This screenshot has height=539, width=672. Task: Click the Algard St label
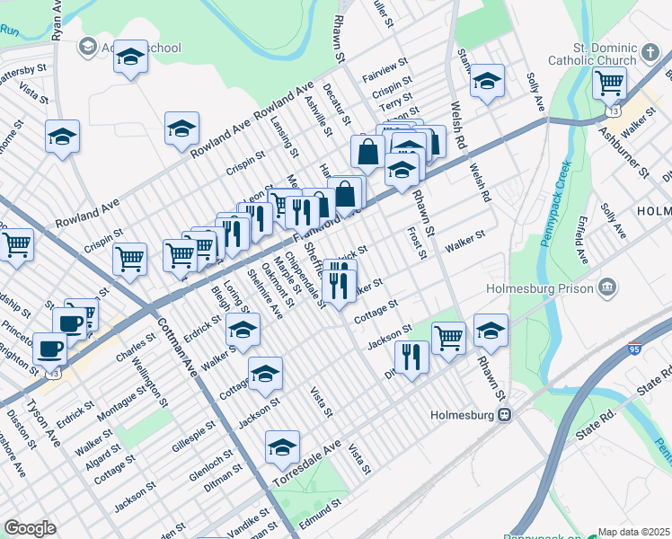click(102, 456)
